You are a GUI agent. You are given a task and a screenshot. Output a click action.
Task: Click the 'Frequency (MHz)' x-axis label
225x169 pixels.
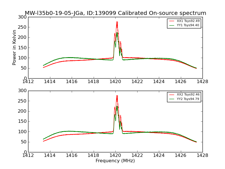[115, 161]
